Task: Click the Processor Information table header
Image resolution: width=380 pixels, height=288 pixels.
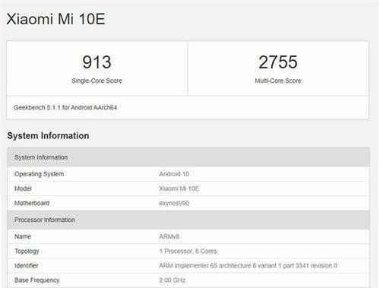Action: click(188, 220)
